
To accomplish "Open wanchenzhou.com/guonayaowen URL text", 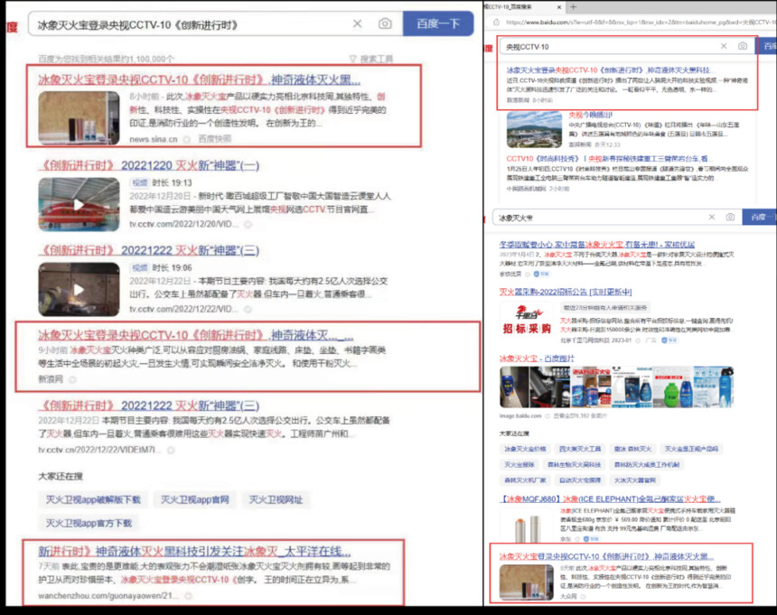I will point(108,596).
